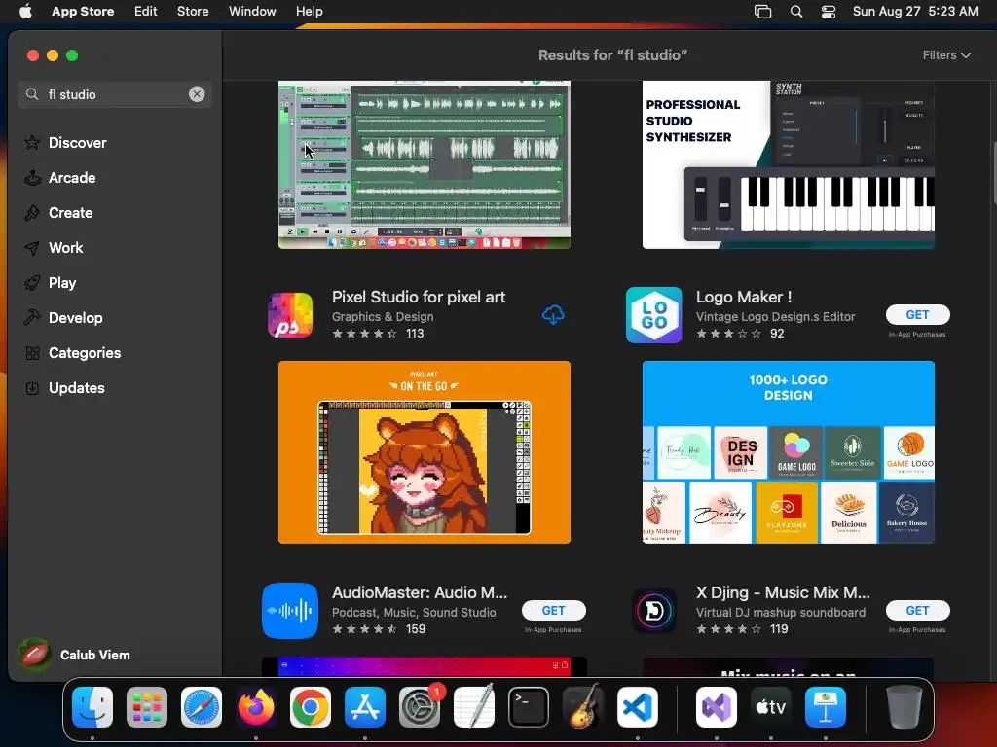Launch Firefox from the Dock
997x747 pixels.
click(x=256, y=707)
